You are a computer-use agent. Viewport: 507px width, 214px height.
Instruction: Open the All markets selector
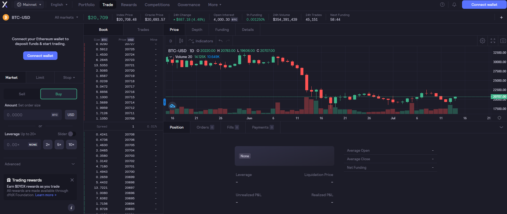pyautogui.click(x=67, y=17)
